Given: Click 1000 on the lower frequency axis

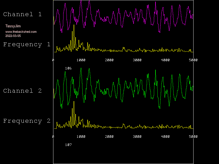Looking at the screenshot, I should point(81,137).
